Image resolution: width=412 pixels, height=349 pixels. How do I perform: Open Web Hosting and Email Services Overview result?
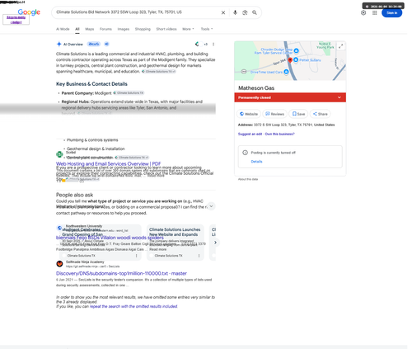[109, 163]
